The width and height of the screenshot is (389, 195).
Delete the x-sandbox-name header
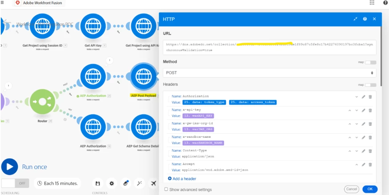(370, 137)
